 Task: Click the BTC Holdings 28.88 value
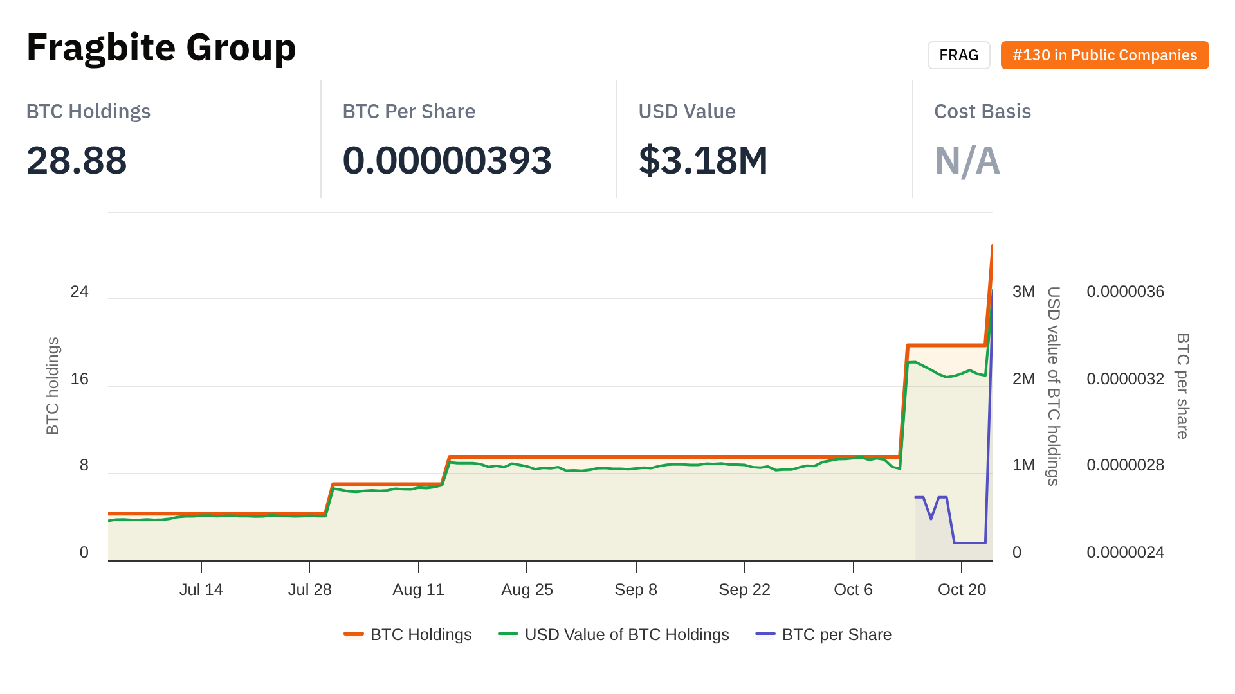coord(77,160)
